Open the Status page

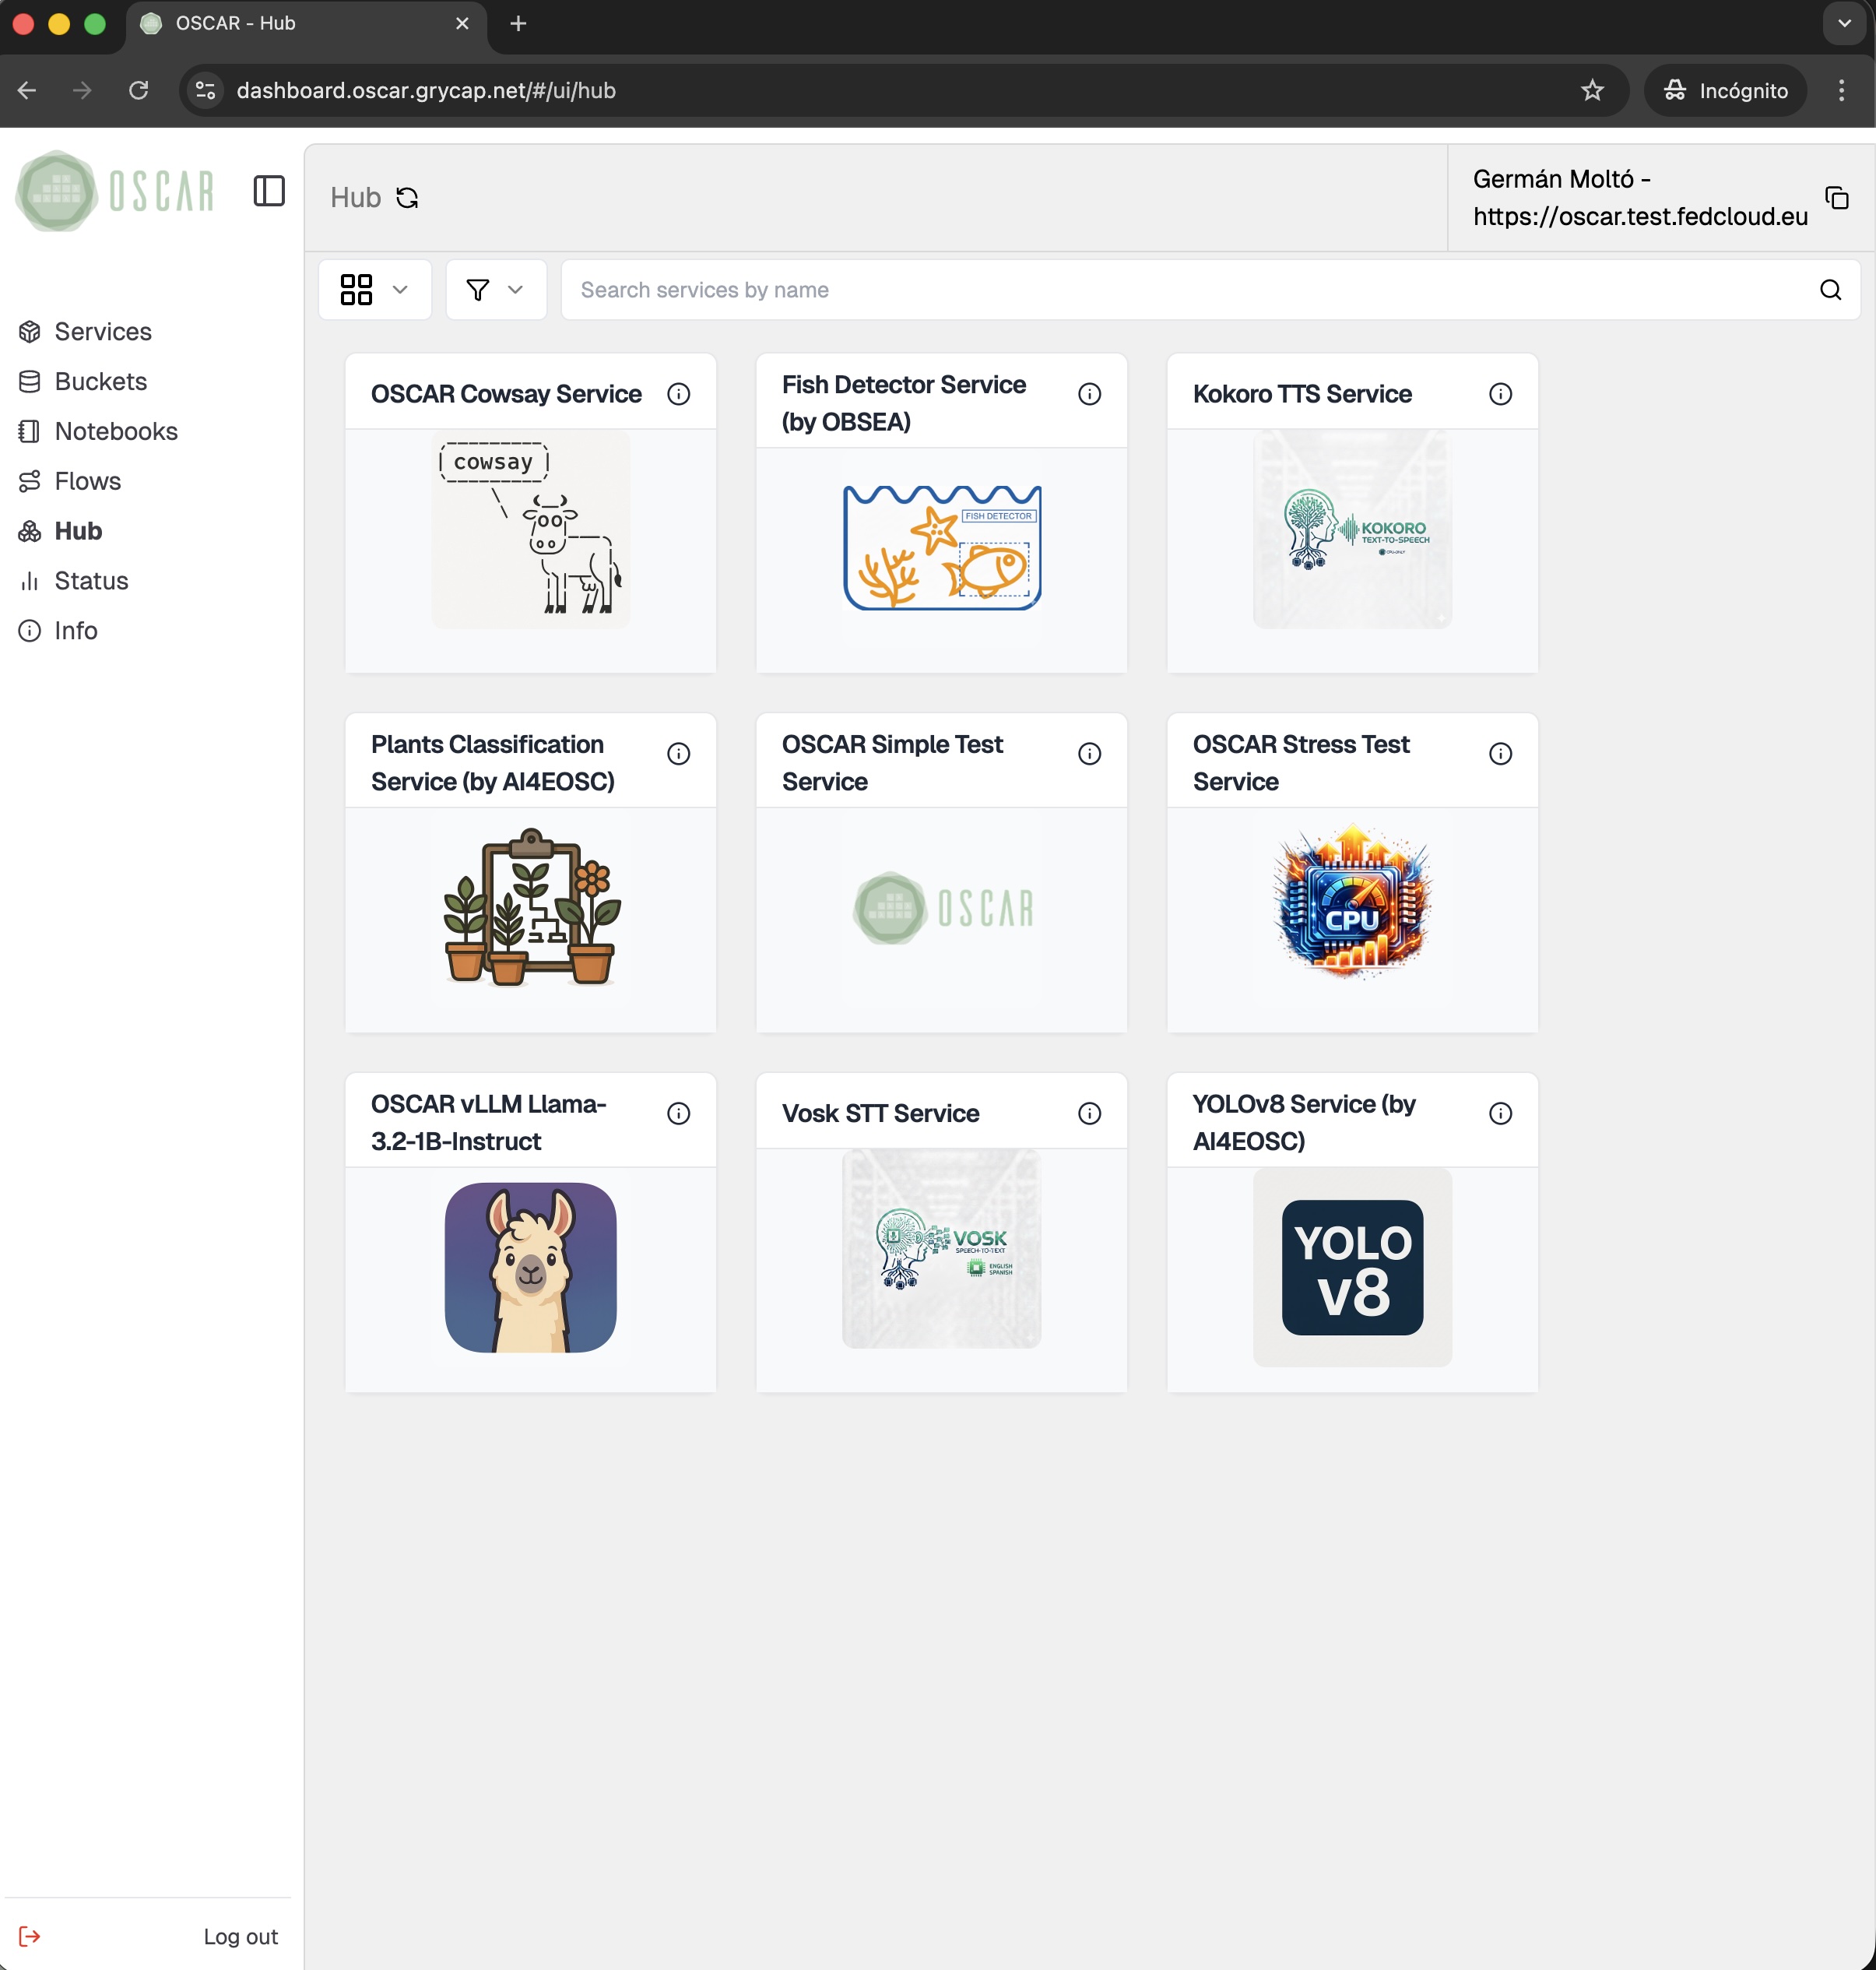pyautogui.click(x=91, y=580)
